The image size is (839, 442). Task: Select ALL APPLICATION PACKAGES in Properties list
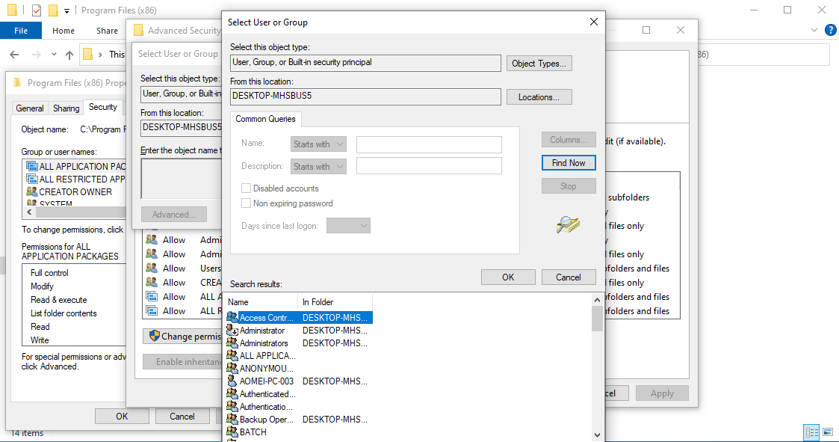coord(76,167)
